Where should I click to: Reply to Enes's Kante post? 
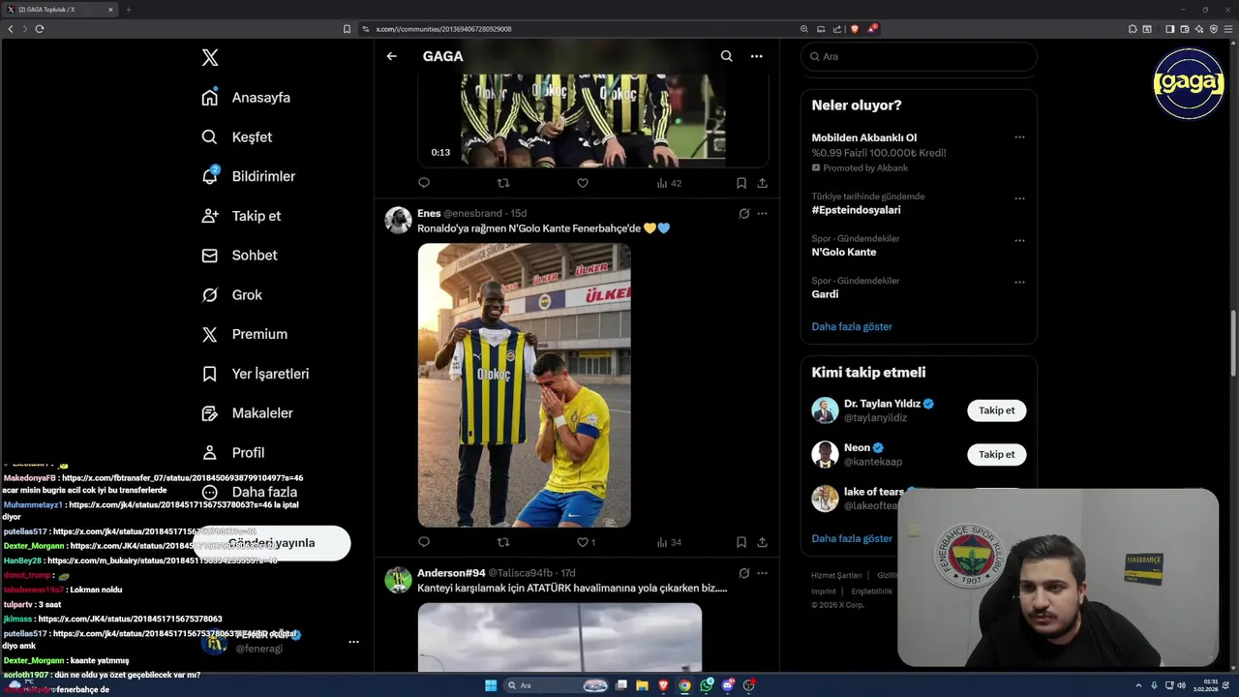[424, 542]
